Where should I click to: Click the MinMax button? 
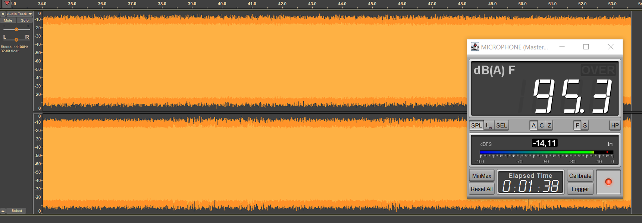click(x=482, y=176)
